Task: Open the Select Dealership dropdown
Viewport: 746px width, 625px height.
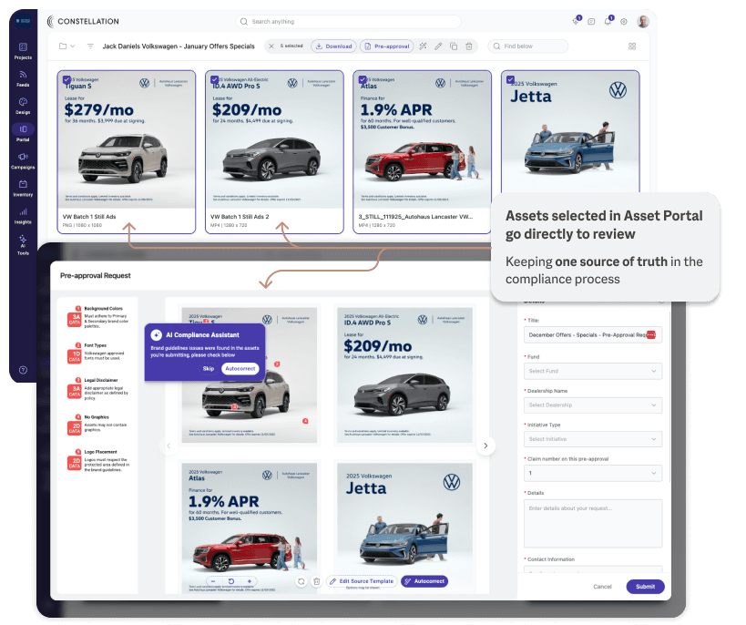Action: pyautogui.click(x=593, y=405)
